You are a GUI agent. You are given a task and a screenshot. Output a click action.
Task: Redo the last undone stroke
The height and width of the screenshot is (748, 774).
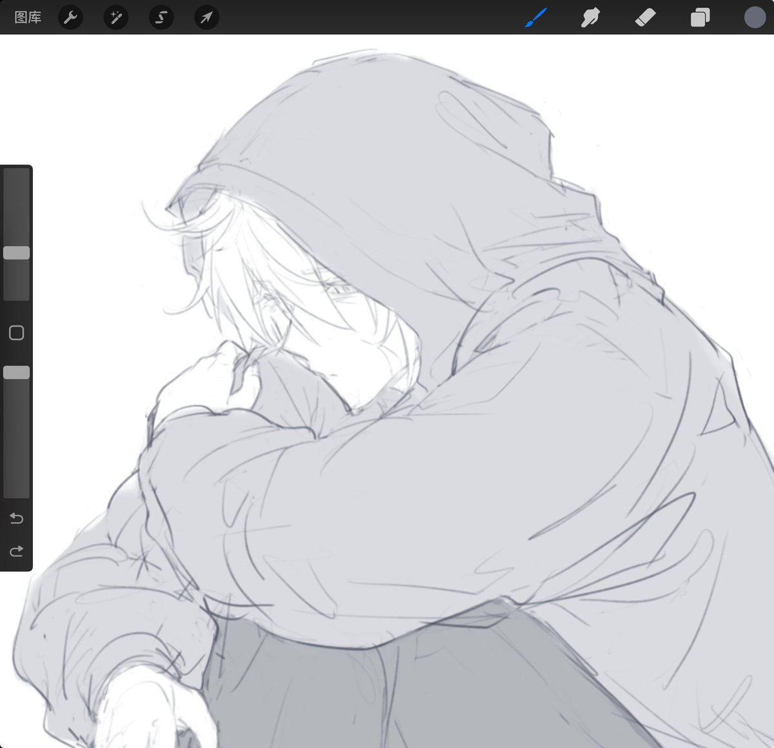click(17, 551)
